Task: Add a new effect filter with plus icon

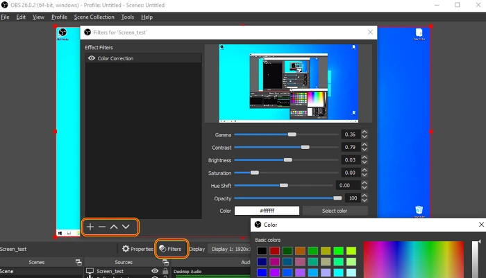Action: pos(90,227)
